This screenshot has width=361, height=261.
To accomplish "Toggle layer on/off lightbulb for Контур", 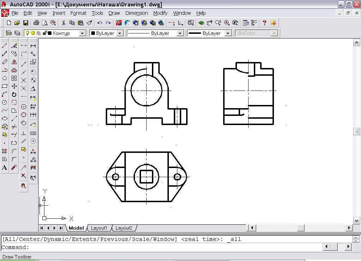I will click(x=27, y=33).
